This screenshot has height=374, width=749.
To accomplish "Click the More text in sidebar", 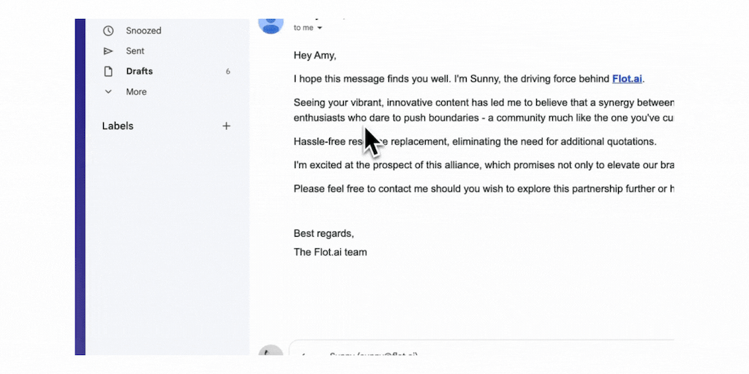I will [136, 92].
